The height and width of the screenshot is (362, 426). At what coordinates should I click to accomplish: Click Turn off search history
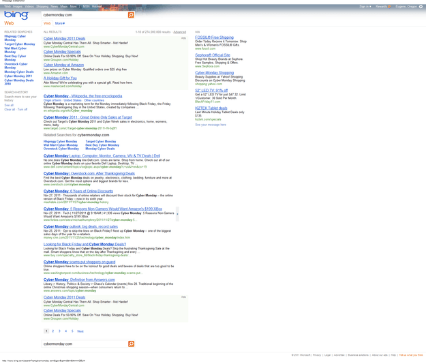point(22,110)
